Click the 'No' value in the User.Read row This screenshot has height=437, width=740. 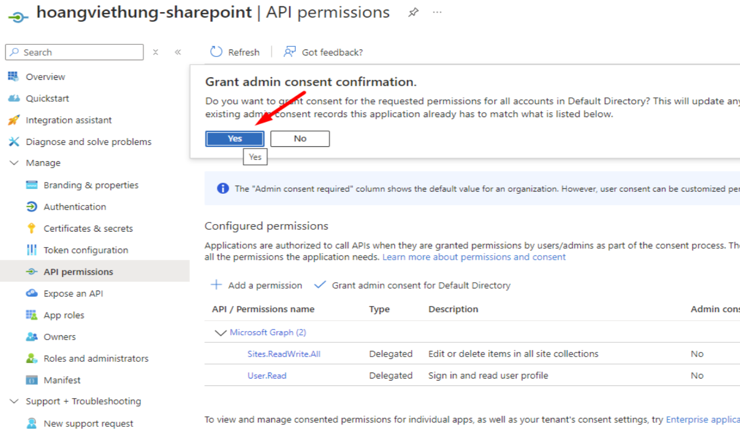point(697,375)
